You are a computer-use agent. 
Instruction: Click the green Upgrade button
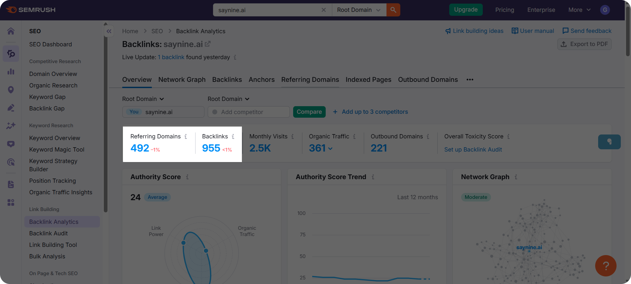click(x=466, y=10)
